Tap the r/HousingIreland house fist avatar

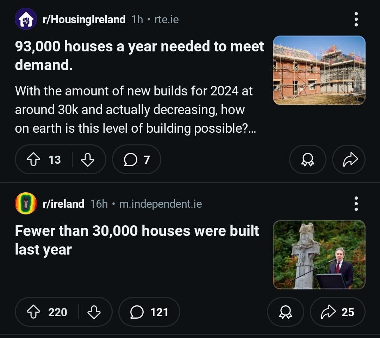pyautogui.click(x=26, y=19)
